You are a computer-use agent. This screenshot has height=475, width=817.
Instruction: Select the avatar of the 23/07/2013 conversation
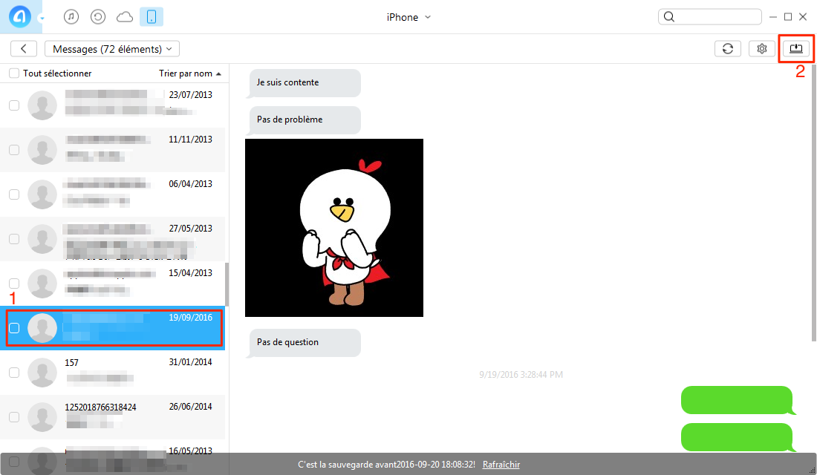click(42, 105)
